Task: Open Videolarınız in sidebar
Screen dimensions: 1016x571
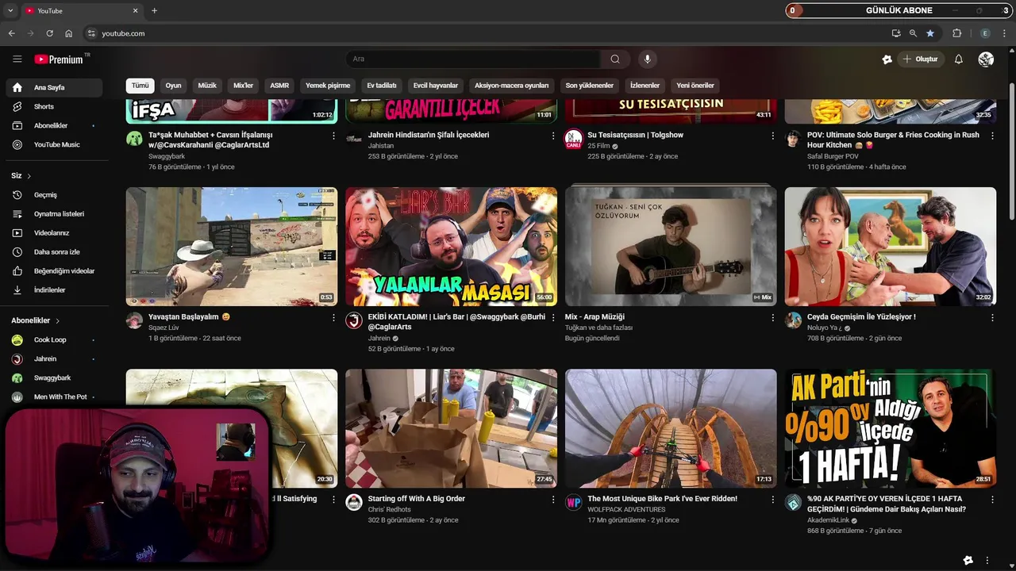Action: click(54, 233)
